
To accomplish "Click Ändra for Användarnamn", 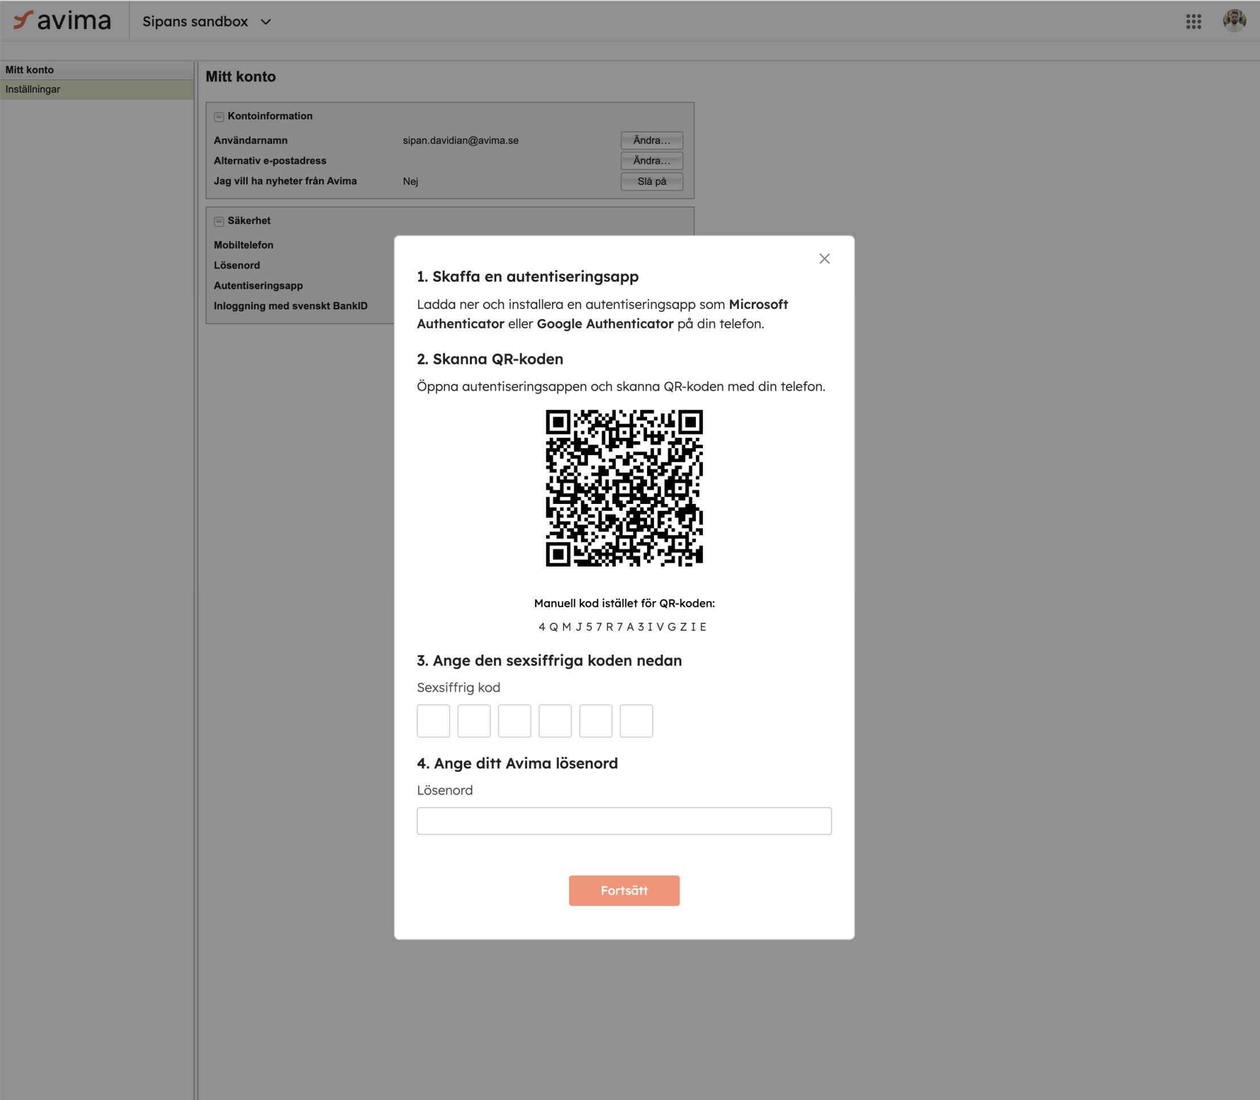I will click(x=652, y=140).
